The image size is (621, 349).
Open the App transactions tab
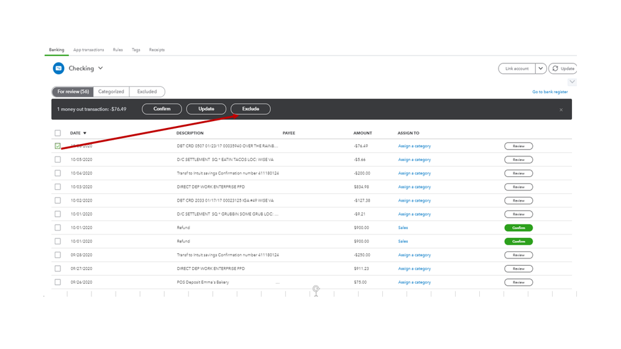tap(89, 50)
